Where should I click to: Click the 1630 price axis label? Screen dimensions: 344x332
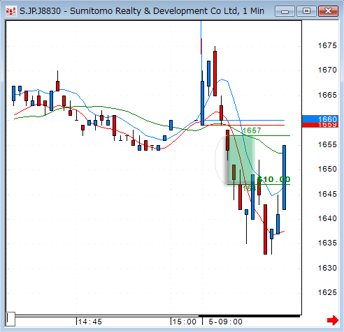327,268
